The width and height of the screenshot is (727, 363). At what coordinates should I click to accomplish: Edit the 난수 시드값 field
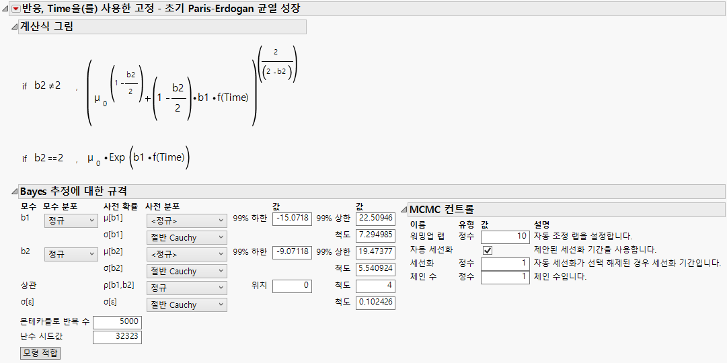[x=117, y=337]
